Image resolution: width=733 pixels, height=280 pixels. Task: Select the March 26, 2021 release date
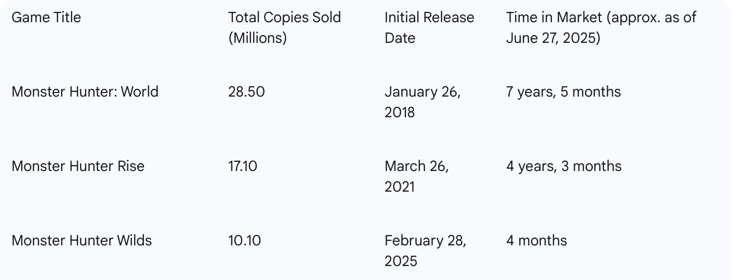coord(417,177)
